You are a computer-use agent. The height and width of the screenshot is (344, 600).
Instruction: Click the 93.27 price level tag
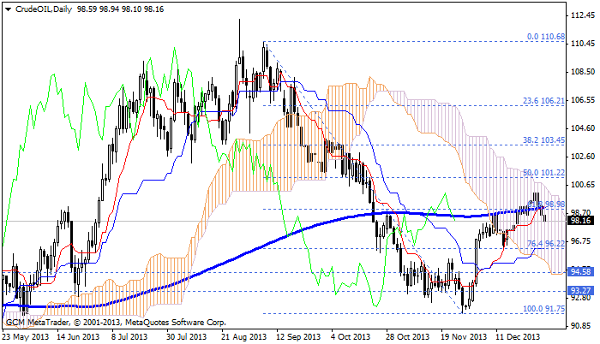tap(580, 290)
